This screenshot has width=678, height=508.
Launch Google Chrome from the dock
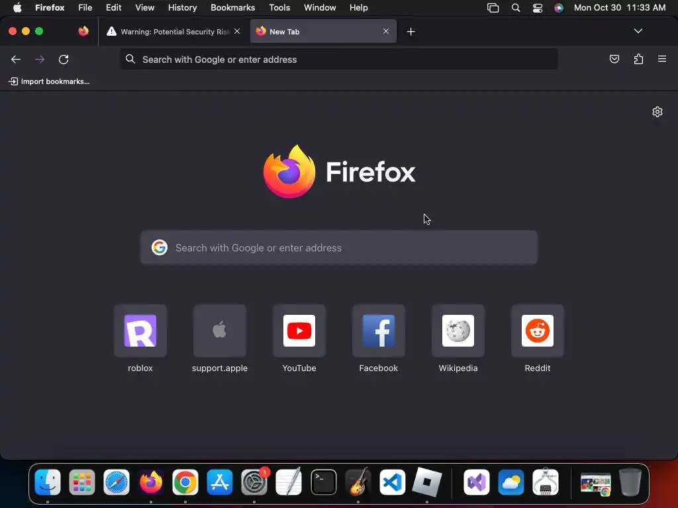point(185,482)
